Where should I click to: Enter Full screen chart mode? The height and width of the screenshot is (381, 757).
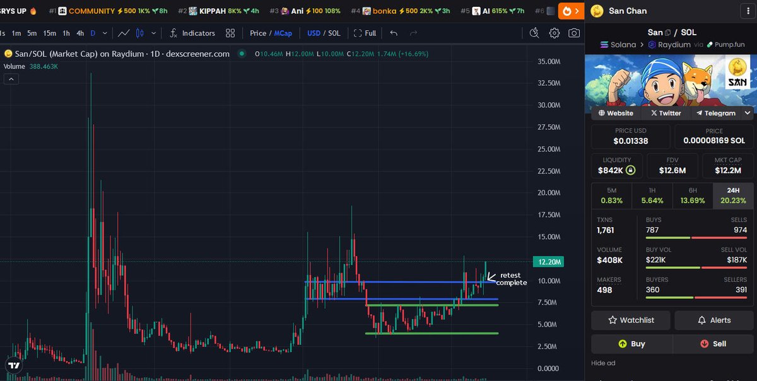(x=365, y=33)
